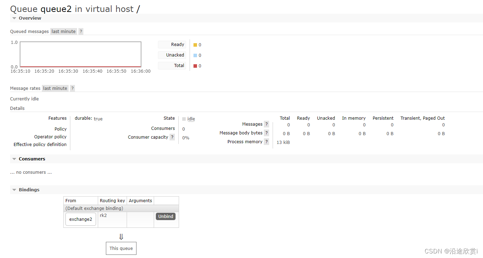Click the '... no consumers ...' text
483x258 pixels.
pos(31,172)
